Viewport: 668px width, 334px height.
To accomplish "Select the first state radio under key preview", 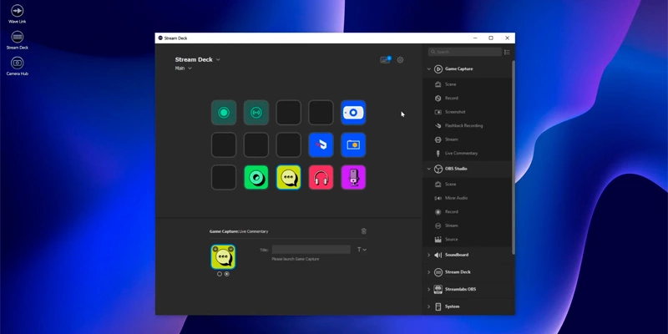I will 220,274.
